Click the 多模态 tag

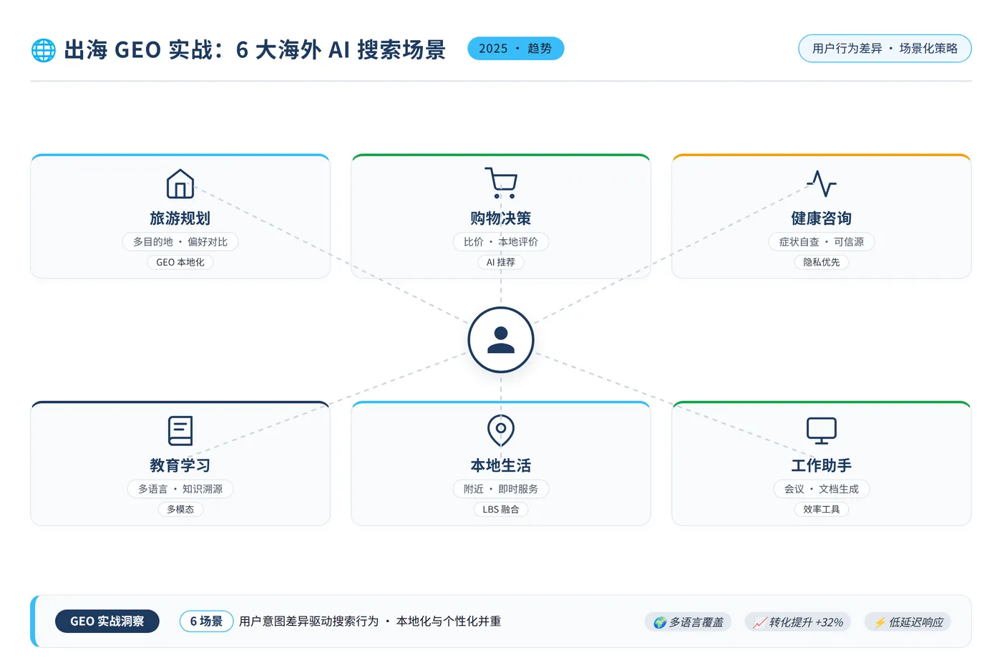coord(180,509)
